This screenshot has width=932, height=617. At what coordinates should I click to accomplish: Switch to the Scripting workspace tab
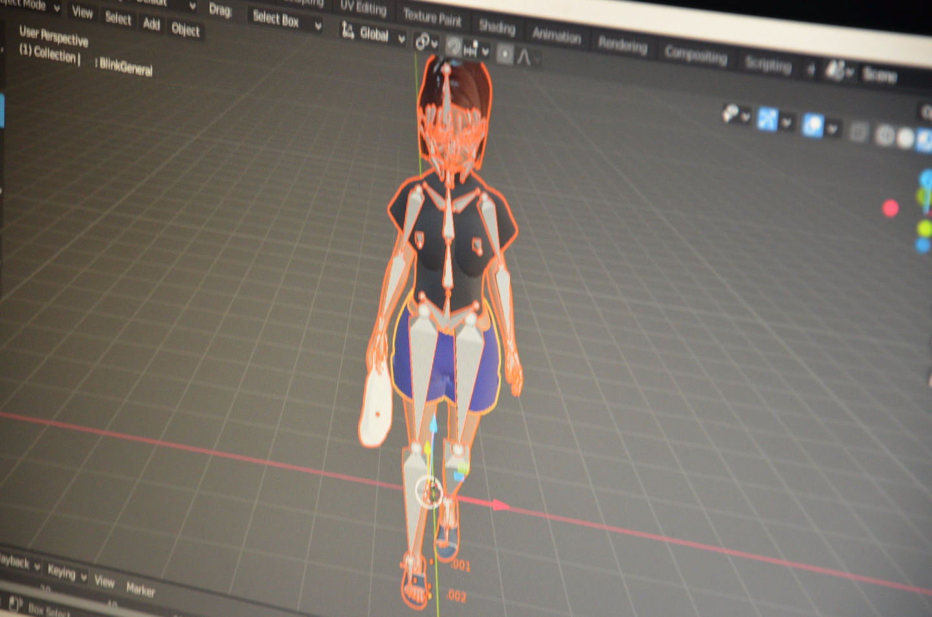pos(768,64)
